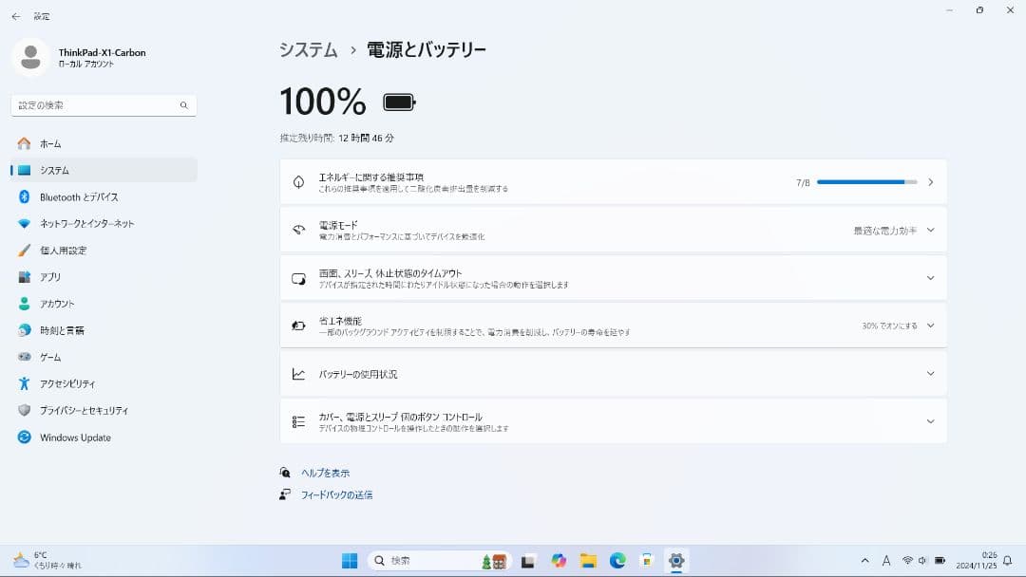This screenshot has height=577, width=1026.
Task: Expand 画面、スリープ、休止状態のタイムアウト section
Action: 931,277
